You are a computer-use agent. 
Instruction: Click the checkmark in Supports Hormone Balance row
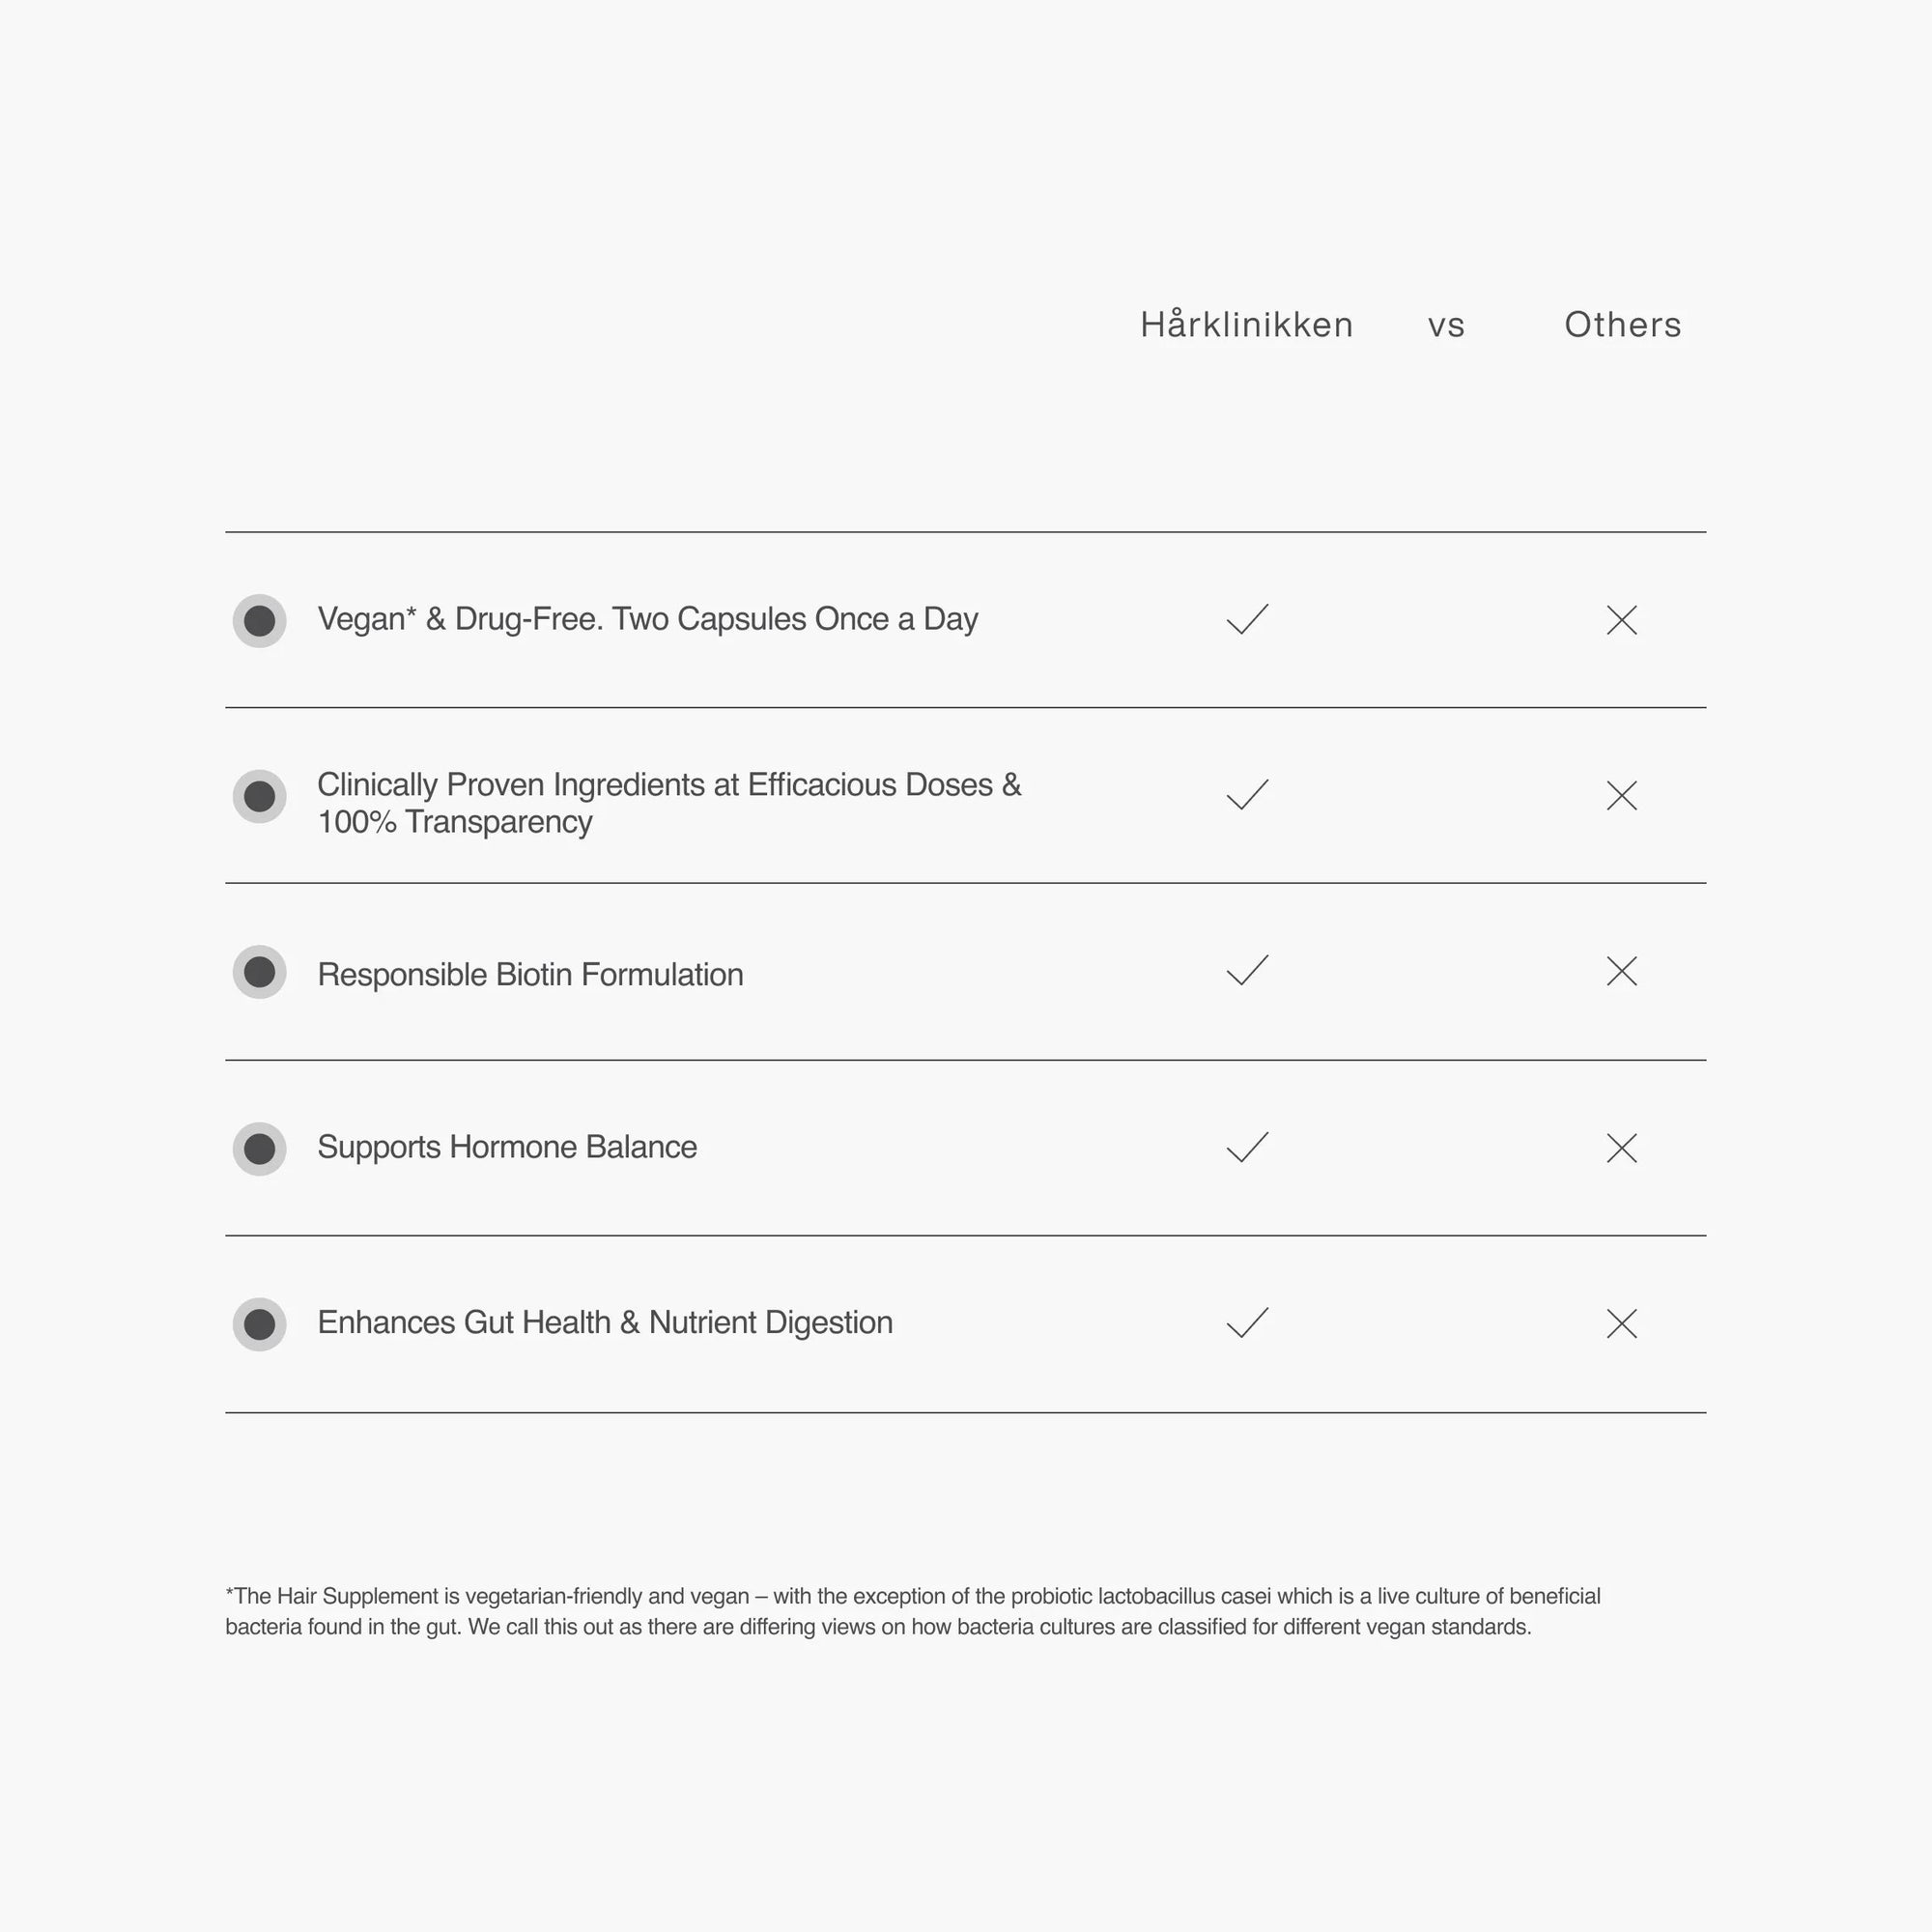point(1247,1147)
